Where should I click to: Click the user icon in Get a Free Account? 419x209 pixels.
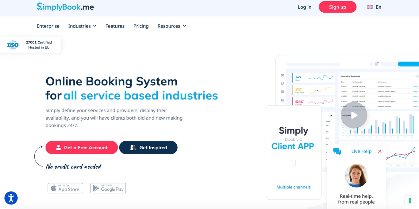click(x=58, y=147)
